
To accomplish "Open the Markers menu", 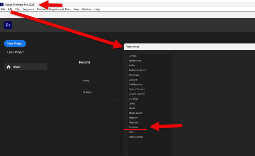I will click(41, 9).
